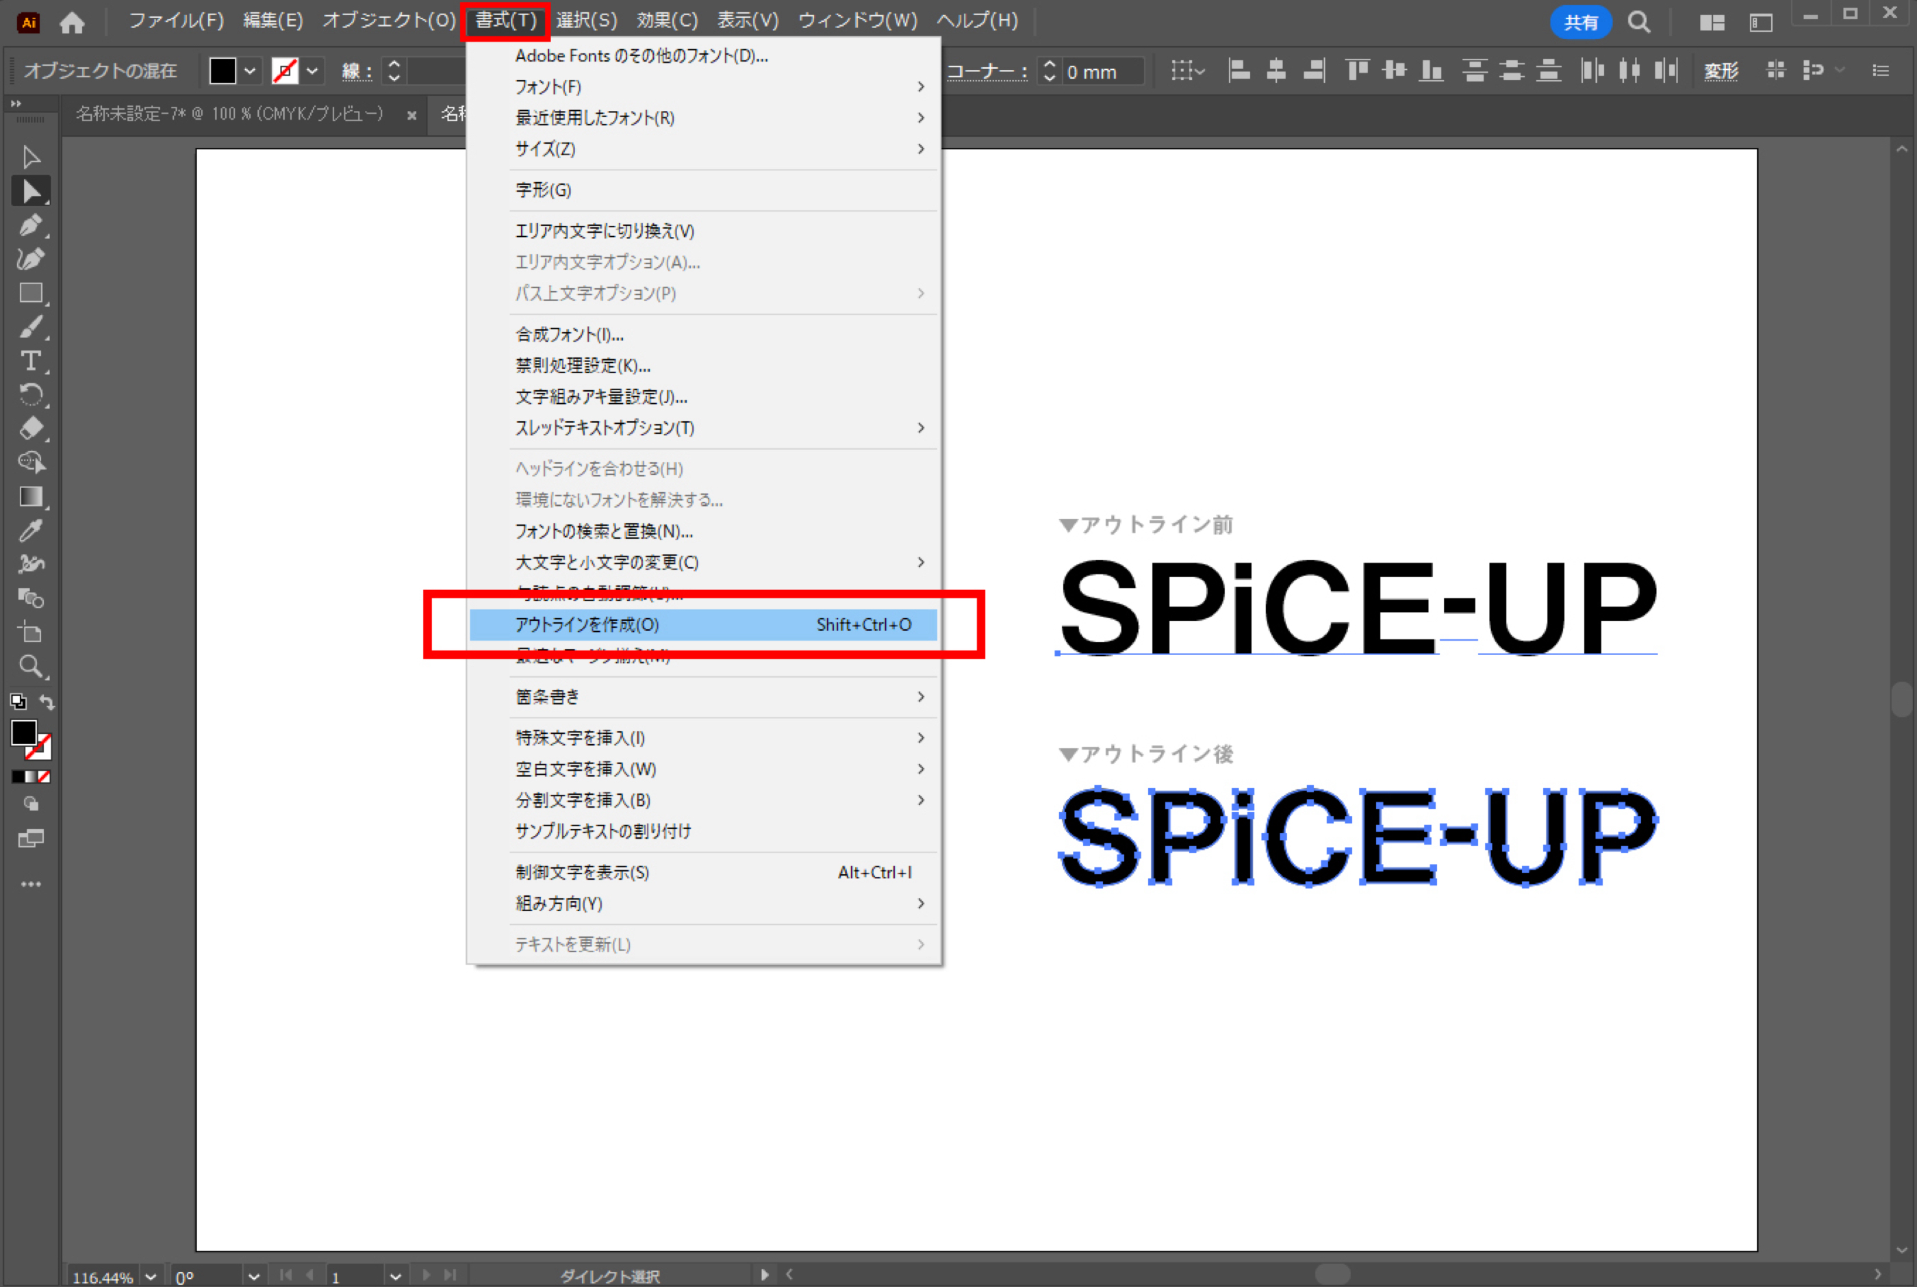Select the Blend tool
The image size is (1917, 1287).
(x=31, y=598)
